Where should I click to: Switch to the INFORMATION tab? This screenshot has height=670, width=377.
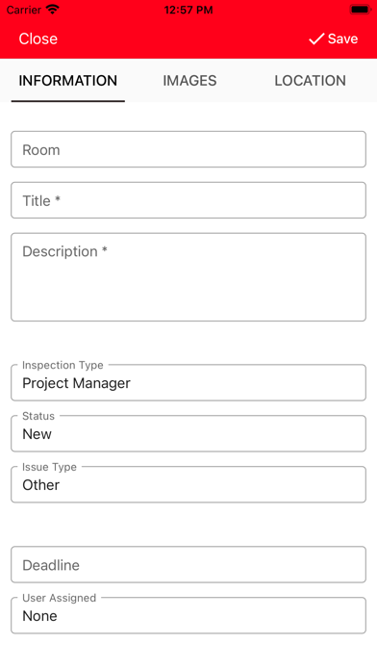point(68,81)
